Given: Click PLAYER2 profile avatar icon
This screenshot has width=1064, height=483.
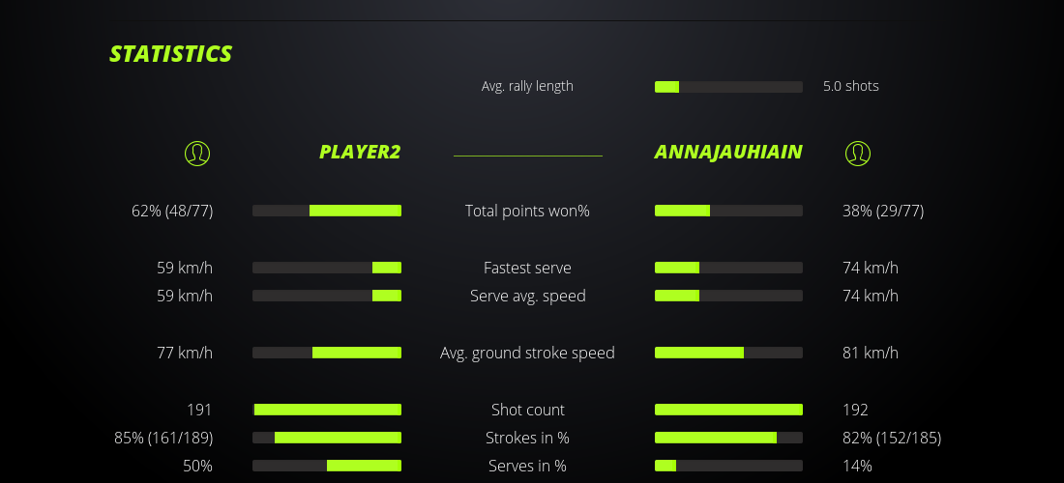Looking at the screenshot, I should tap(196, 153).
